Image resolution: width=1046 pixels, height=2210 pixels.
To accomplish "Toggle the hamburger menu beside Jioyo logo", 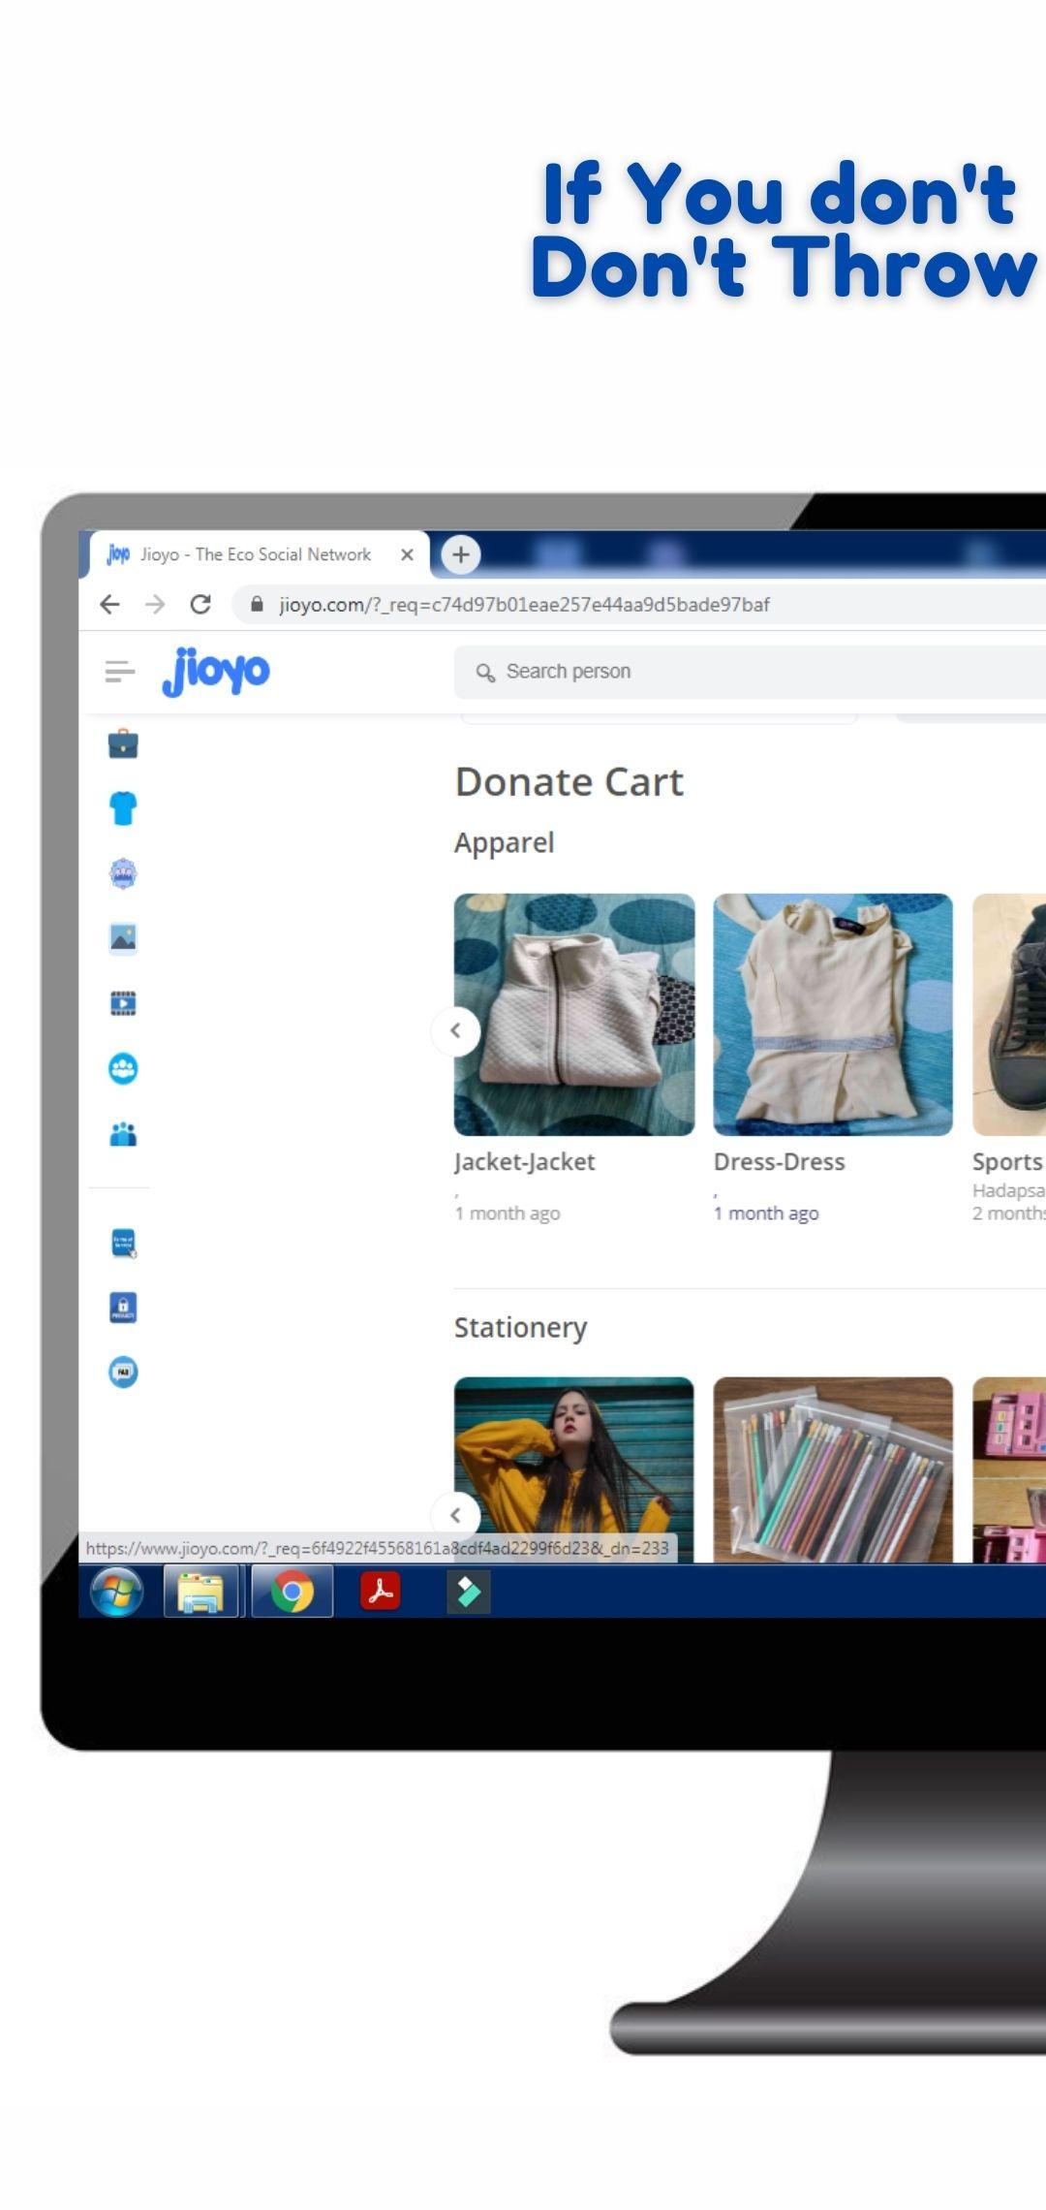I will click(x=120, y=671).
